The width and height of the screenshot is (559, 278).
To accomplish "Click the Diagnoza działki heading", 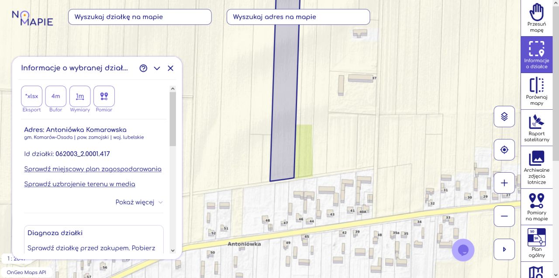I will click(x=55, y=233).
